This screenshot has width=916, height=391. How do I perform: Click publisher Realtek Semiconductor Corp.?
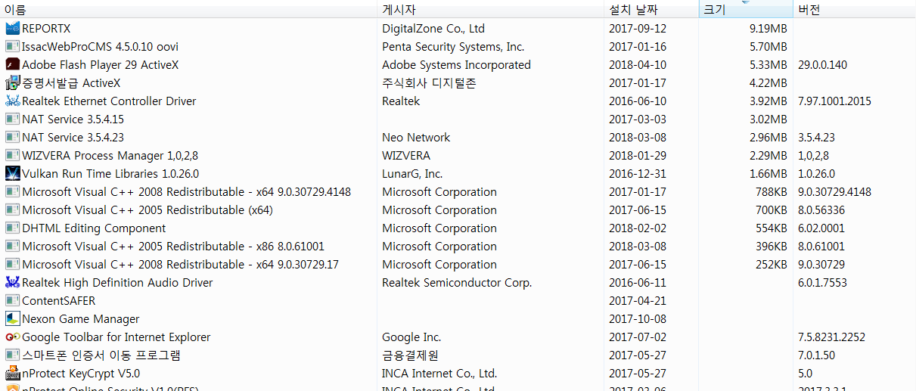coord(457,283)
